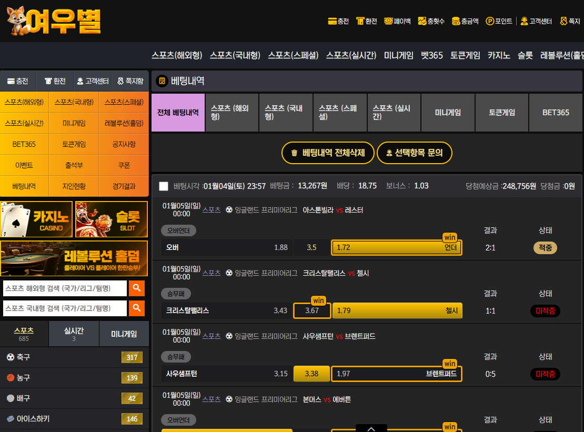The height and width of the screenshot is (432, 584).
Task: Select the 실시간 tab in sidebar
Action: [74, 334]
